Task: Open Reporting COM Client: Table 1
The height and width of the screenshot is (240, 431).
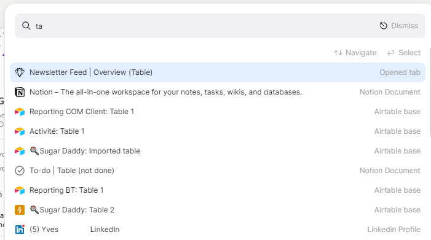Action: [x=218, y=112]
